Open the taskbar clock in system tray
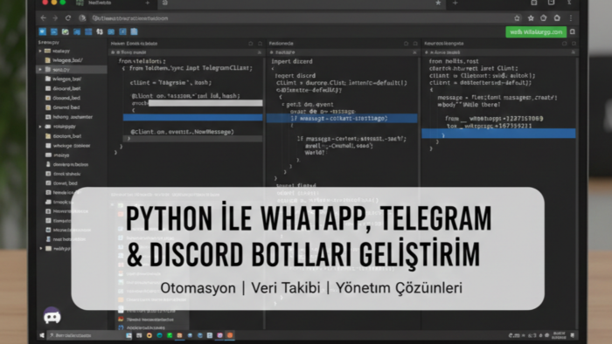Image resolution: width=612 pixels, height=344 pixels. (559, 335)
